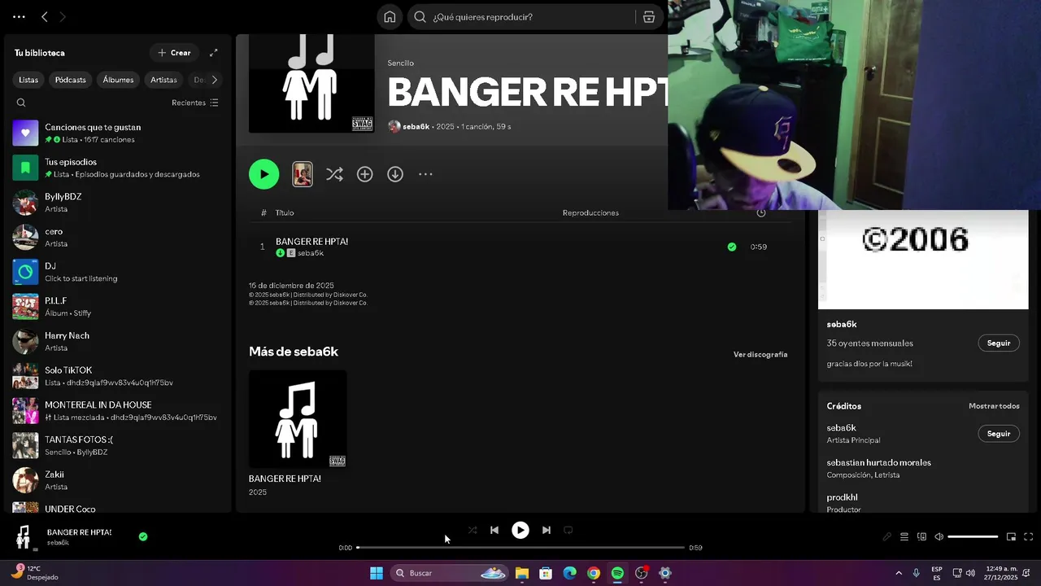Viewport: 1041px width, 586px height.
Task: Open the Recientes sort dropdown
Action: 195,103
